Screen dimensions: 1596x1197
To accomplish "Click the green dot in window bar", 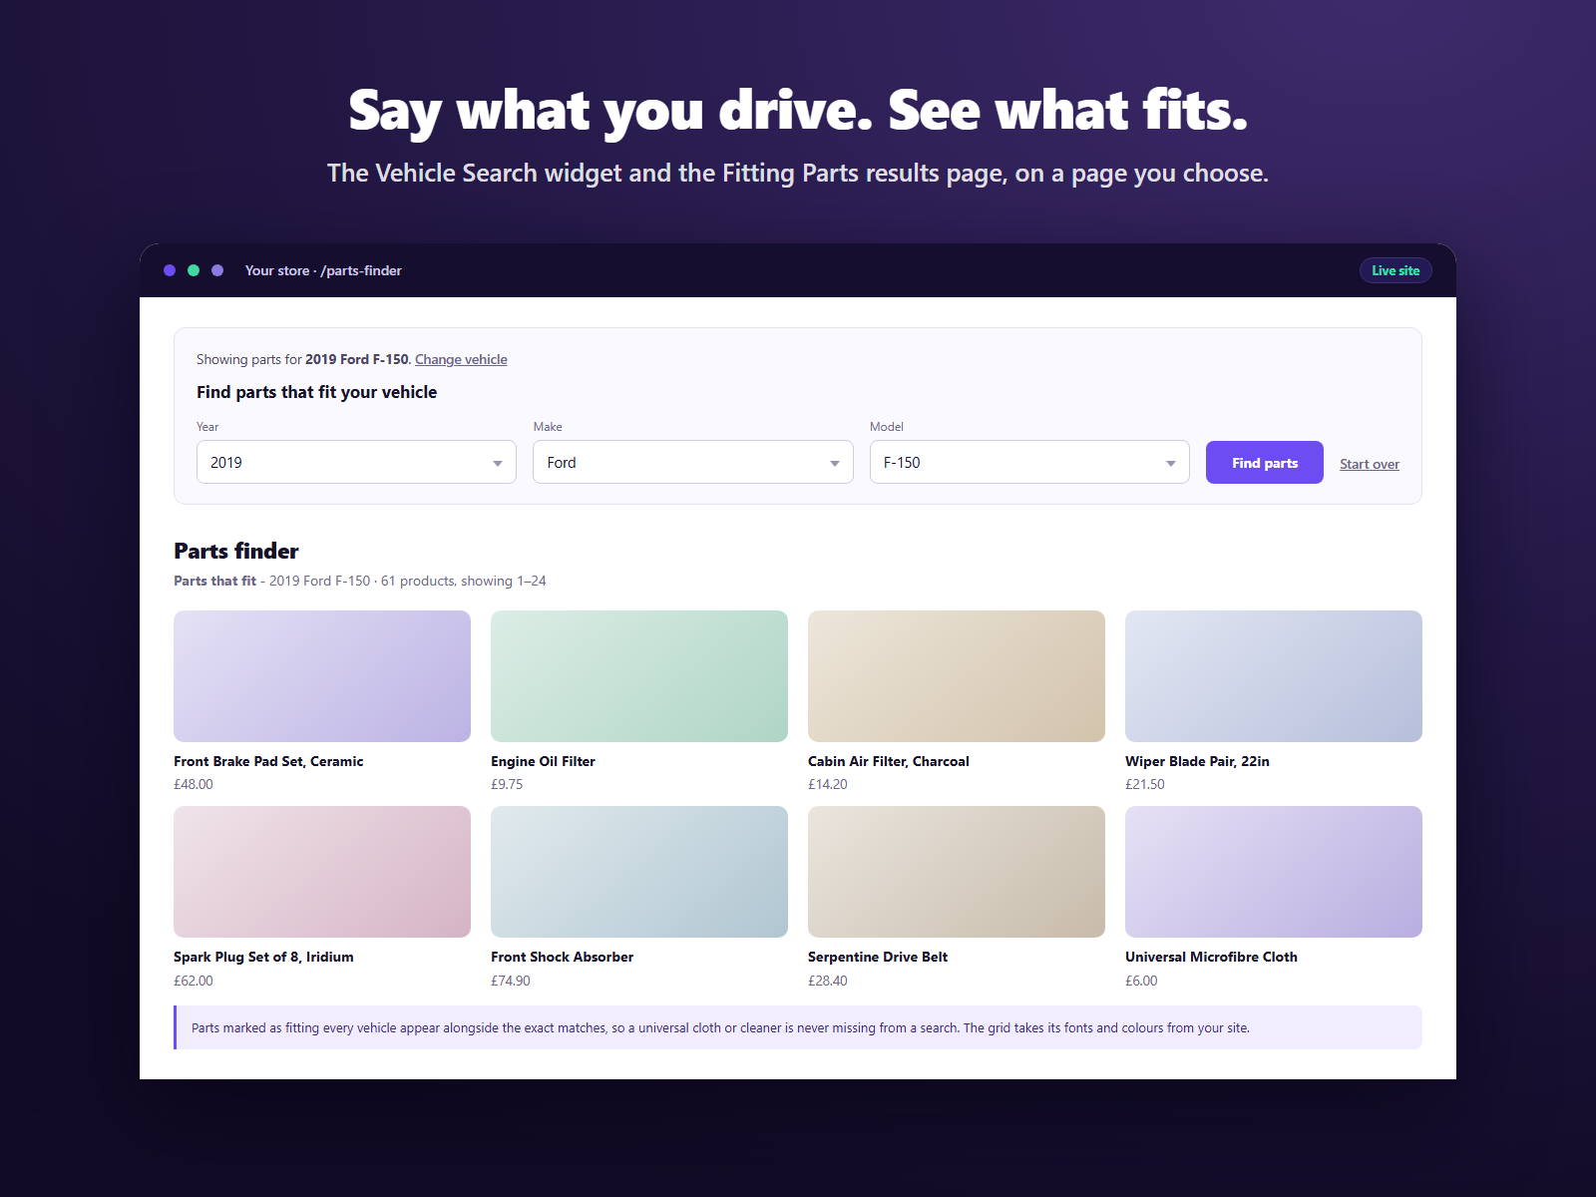I will point(194,270).
